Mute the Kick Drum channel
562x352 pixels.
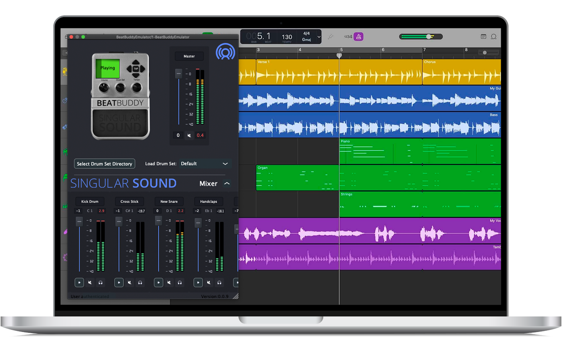coord(90,282)
